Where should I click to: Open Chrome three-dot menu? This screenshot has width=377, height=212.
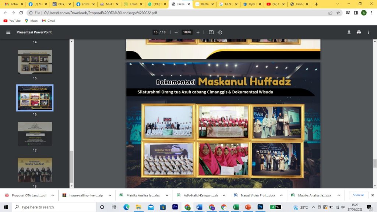coord(371,13)
